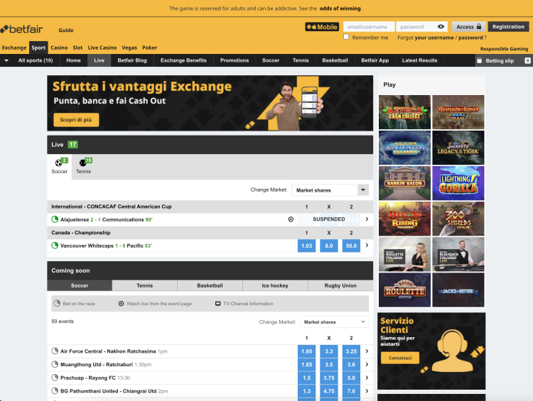Click Watch live legend icon
Image resolution: width=533 pixels, height=401 pixels.
tap(121, 304)
